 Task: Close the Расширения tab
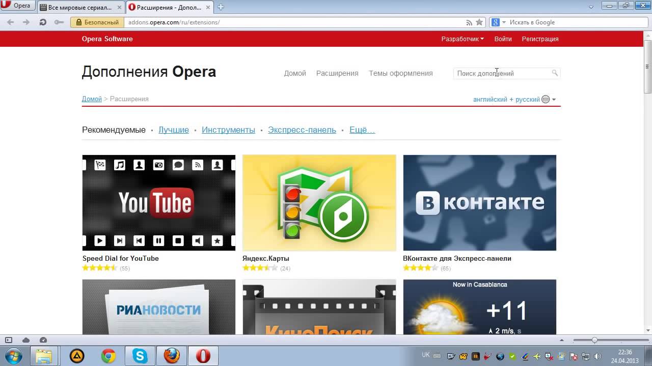pyautogui.click(x=208, y=8)
